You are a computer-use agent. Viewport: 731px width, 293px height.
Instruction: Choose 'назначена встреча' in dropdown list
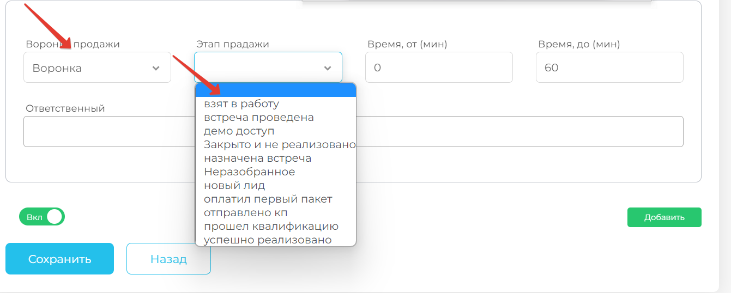pyautogui.click(x=257, y=158)
